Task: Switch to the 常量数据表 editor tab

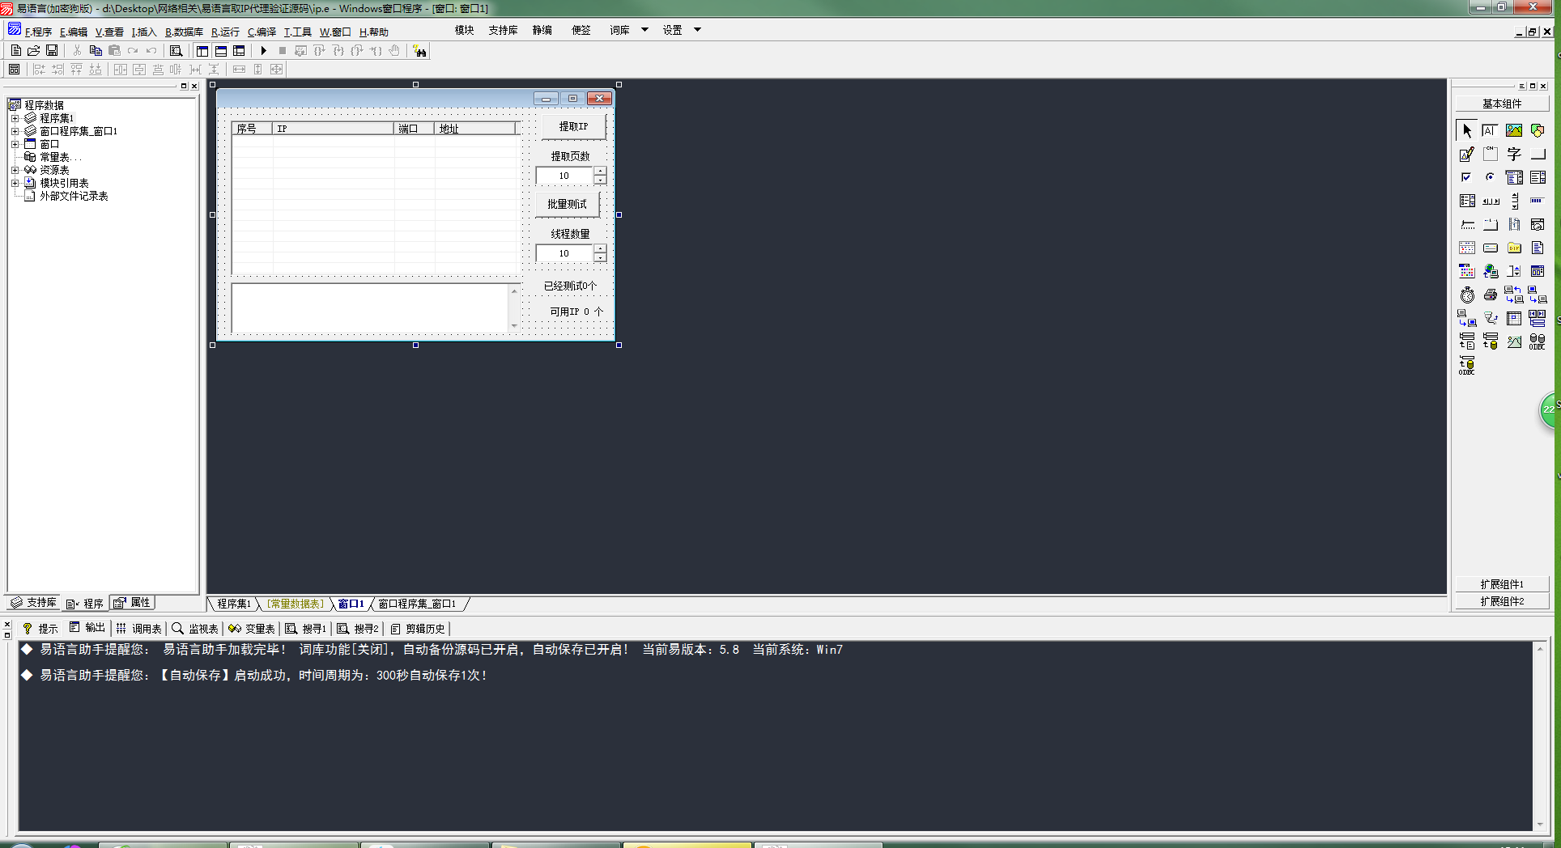Action: 296,604
